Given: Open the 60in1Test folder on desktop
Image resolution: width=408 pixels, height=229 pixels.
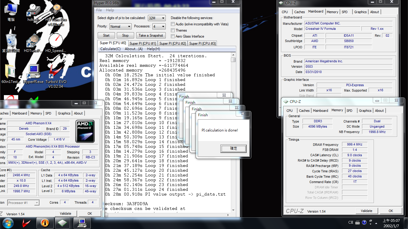Looking at the screenshot, I should [11, 74].
